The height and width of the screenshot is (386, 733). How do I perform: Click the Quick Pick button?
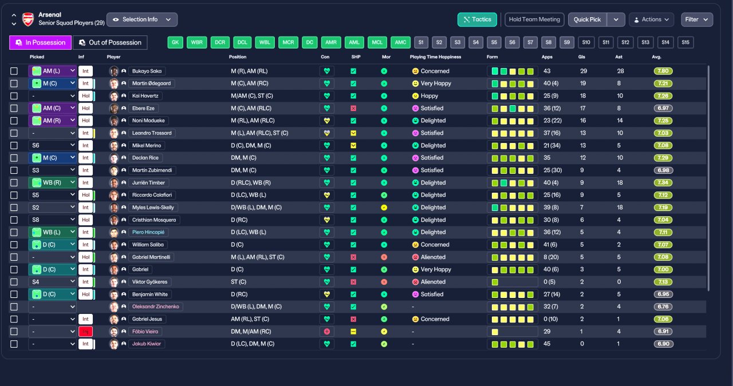tap(588, 19)
